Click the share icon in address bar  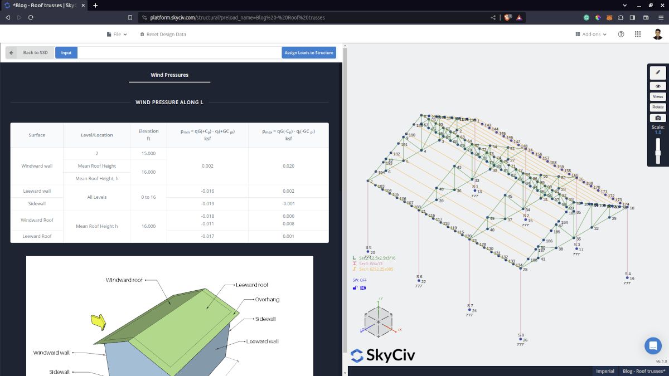[493, 17]
